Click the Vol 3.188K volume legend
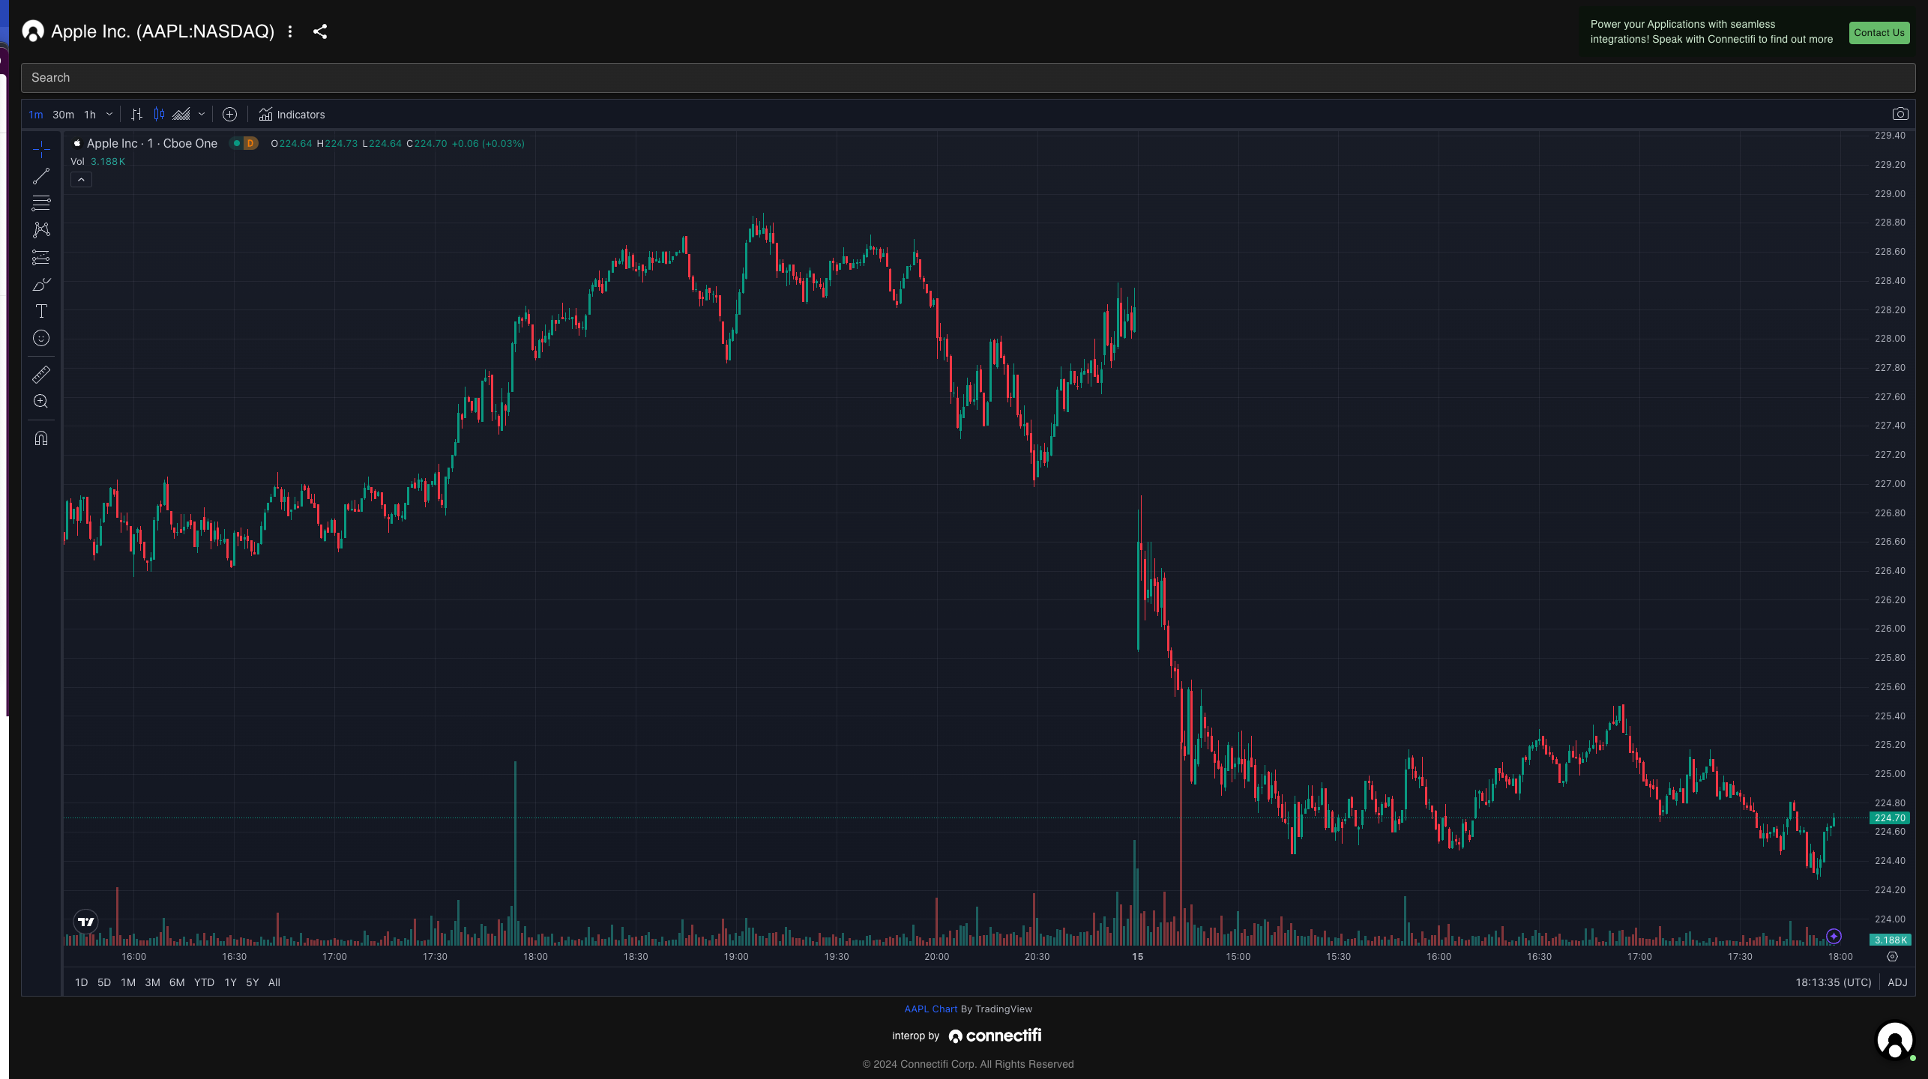This screenshot has width=1928, height=1079. (x=97, y=162)
